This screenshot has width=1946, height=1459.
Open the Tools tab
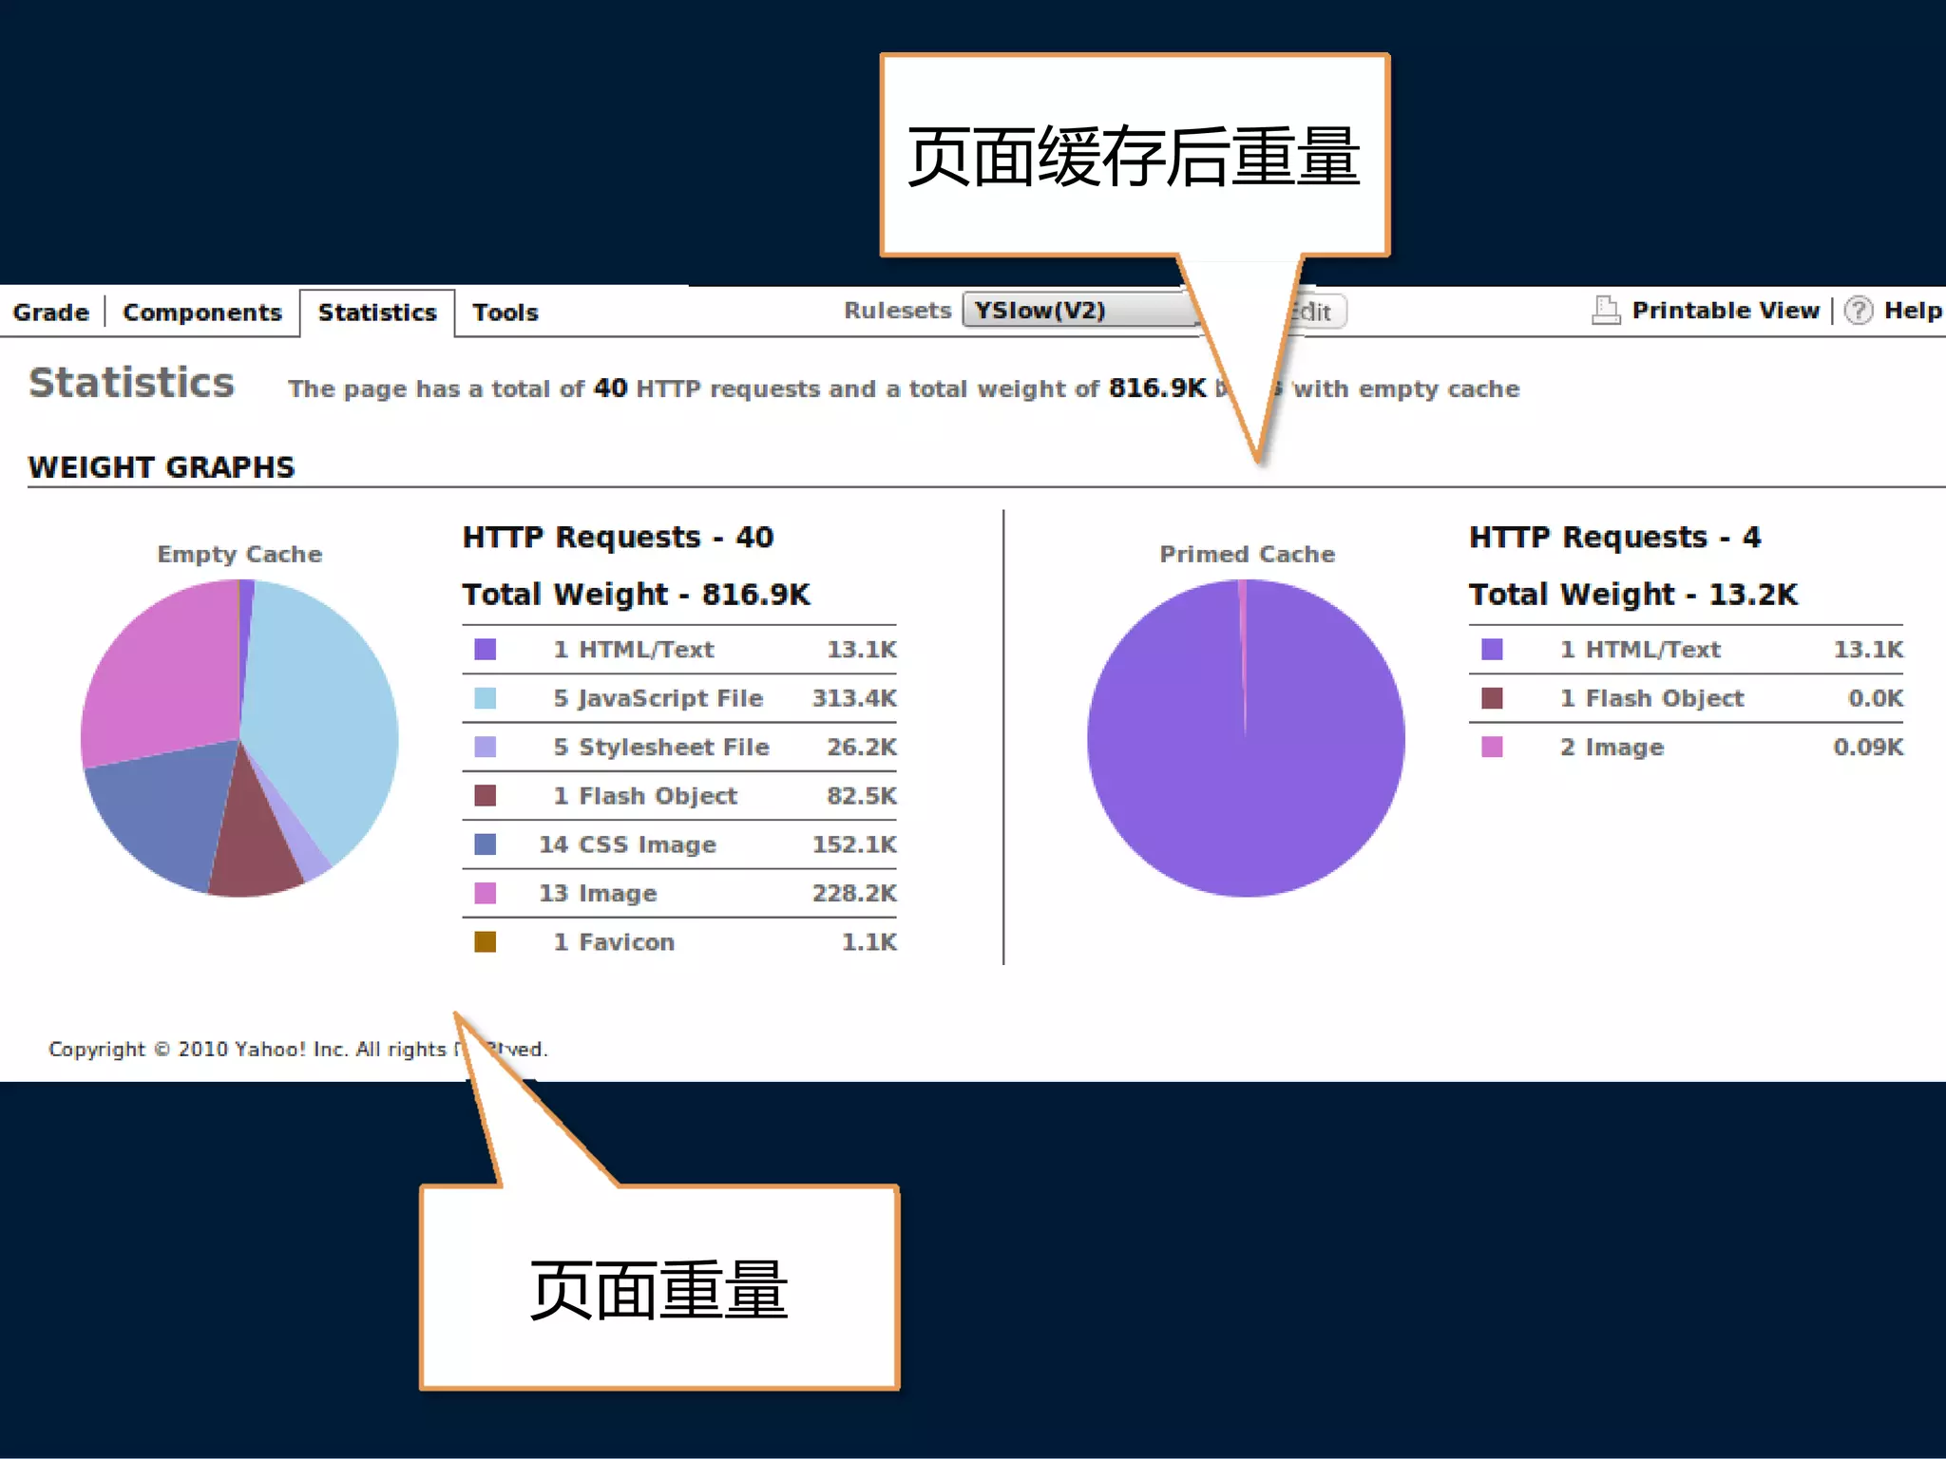pyautogui.click(x=506, y=313)
